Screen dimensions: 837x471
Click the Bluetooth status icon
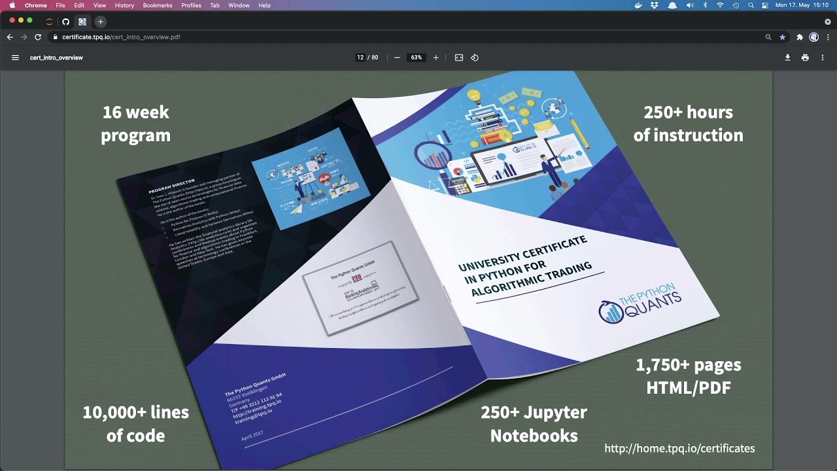706,5
